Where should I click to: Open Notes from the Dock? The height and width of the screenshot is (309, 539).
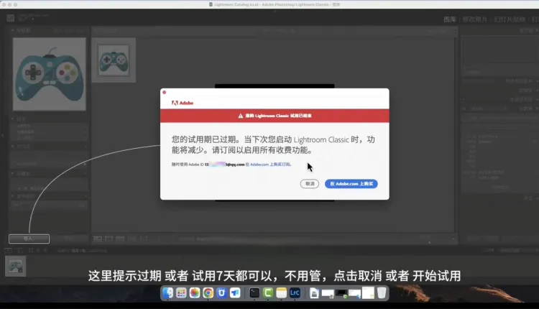[x=281, y=293]
